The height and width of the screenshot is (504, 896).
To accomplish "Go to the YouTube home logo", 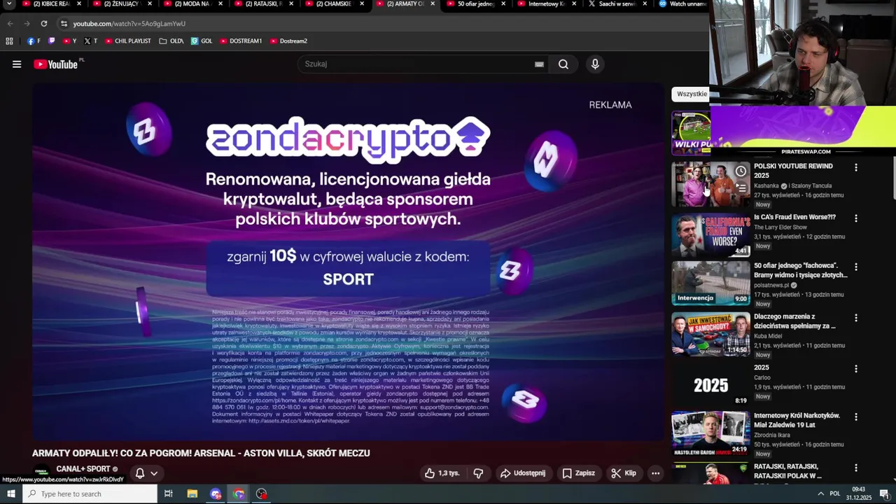I will click(55, 64).
